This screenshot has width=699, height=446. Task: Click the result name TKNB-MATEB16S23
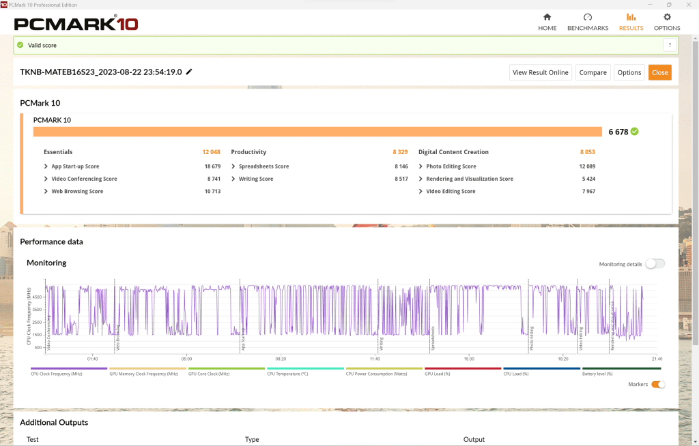click(x=101, y=72)
